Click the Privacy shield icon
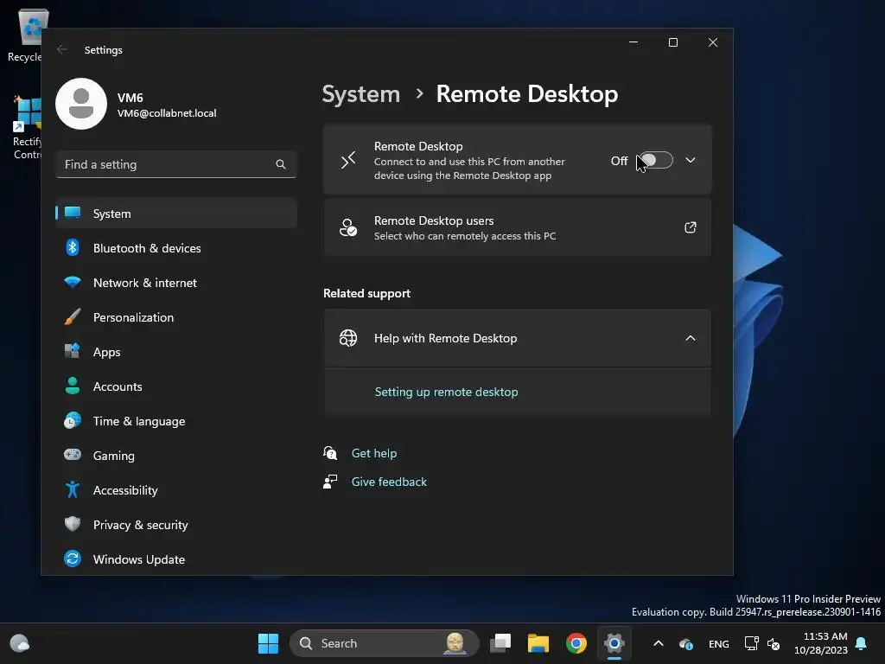Screen dimensions: 885x664 73,524
